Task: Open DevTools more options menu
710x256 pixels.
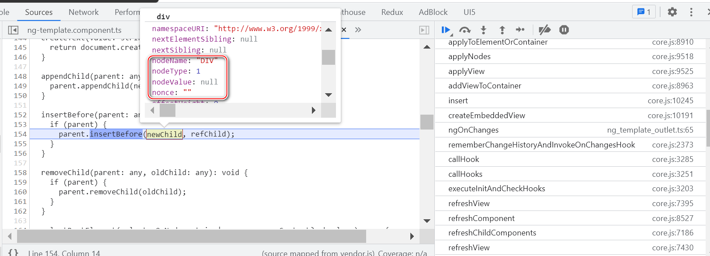Action: click(691, 12)
